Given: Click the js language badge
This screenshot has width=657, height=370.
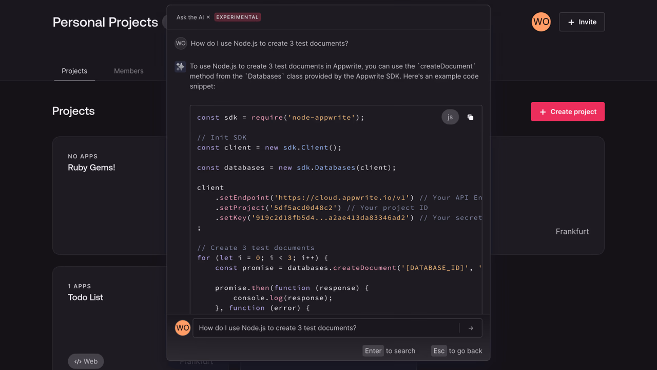Looking at the screenshot, I should click(x=450, y=117).
